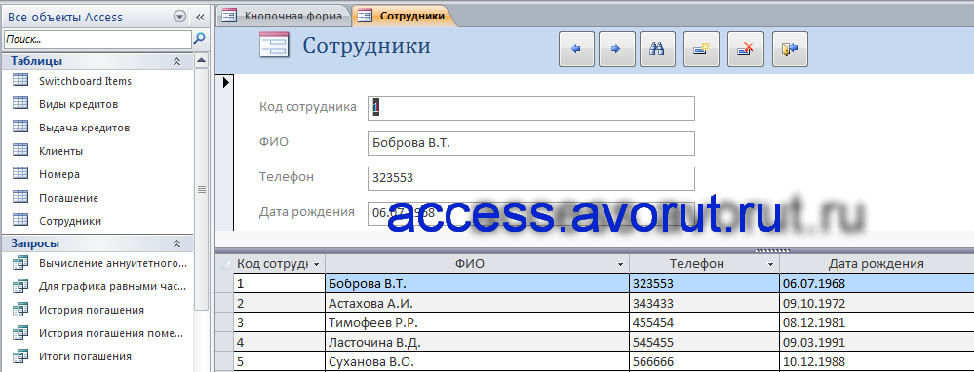974x372 pixels.
Task: Select date cell 06.07.1968 in datasheet
Action: (x=877, y=284)
